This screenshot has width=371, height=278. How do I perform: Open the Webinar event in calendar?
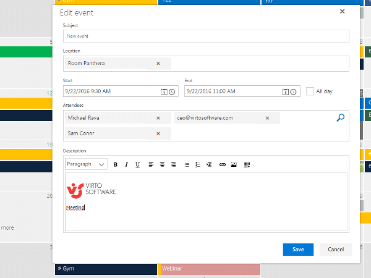click(x=209, y=269)
